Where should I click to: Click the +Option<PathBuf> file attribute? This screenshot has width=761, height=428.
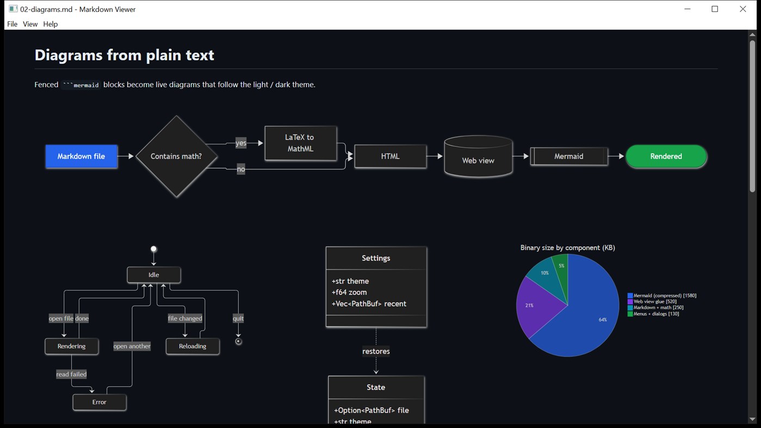pyautogui.click(x=372, y=410)
